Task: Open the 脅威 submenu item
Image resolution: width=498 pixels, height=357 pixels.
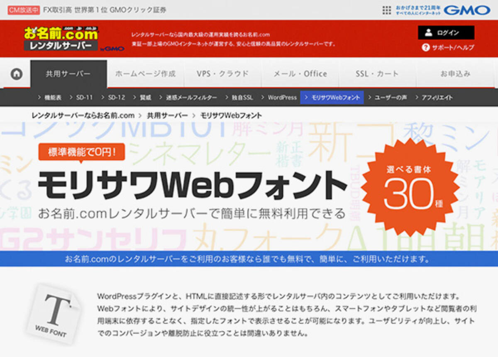Action: pos(142,98)
